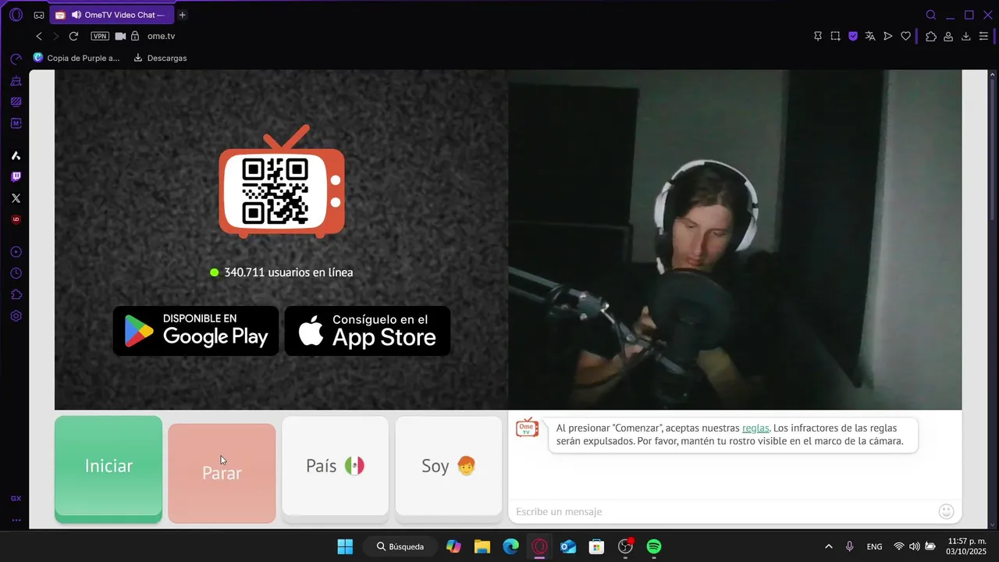Click the App Store badge
The width and height of the screenshot is (999, 562).
368,331
